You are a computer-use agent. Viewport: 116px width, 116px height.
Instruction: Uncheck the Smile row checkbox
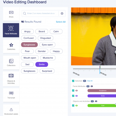[x=73, y=96]
